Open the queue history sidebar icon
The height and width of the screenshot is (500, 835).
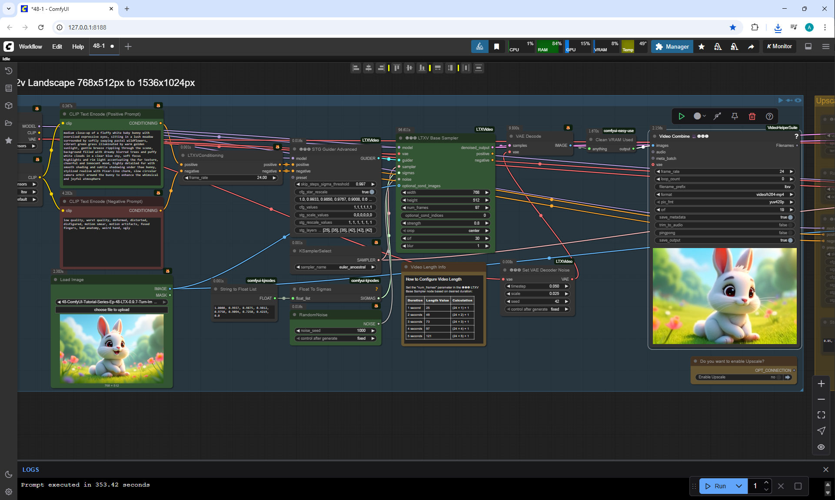point(8,71)
